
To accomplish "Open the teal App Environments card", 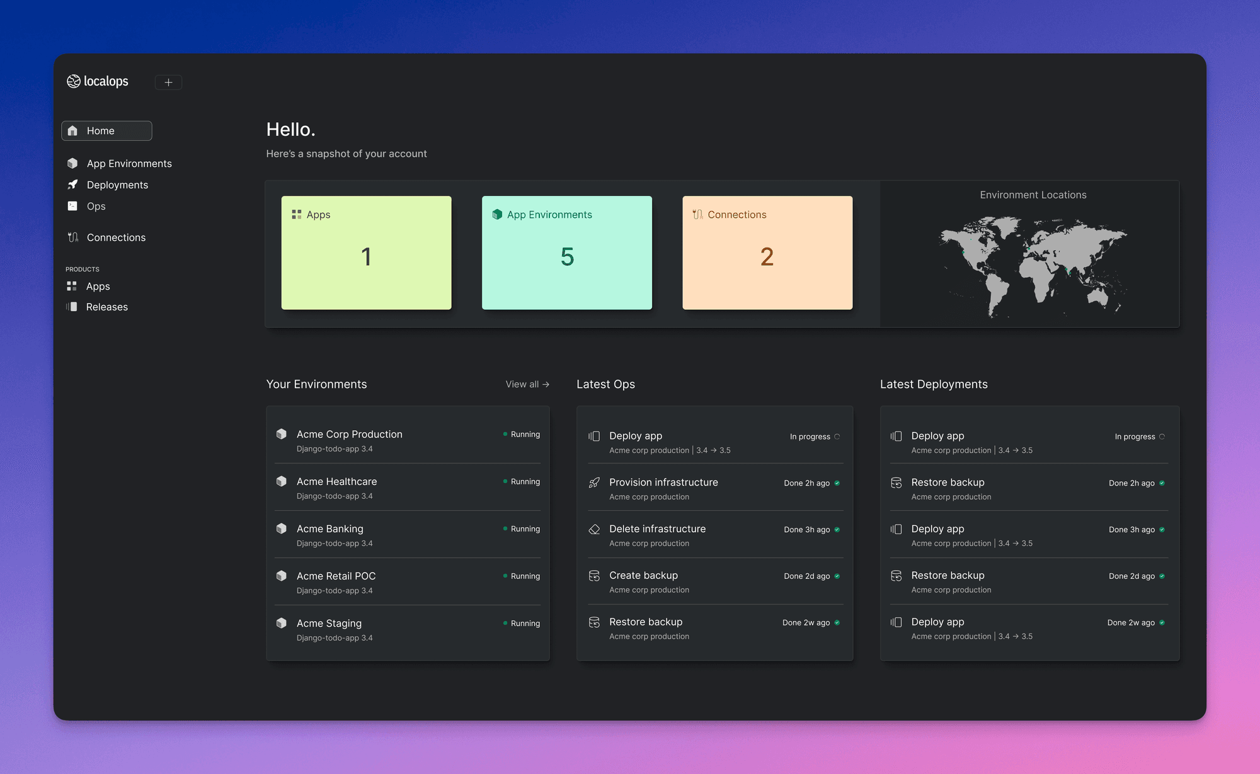I will [566, 253].
